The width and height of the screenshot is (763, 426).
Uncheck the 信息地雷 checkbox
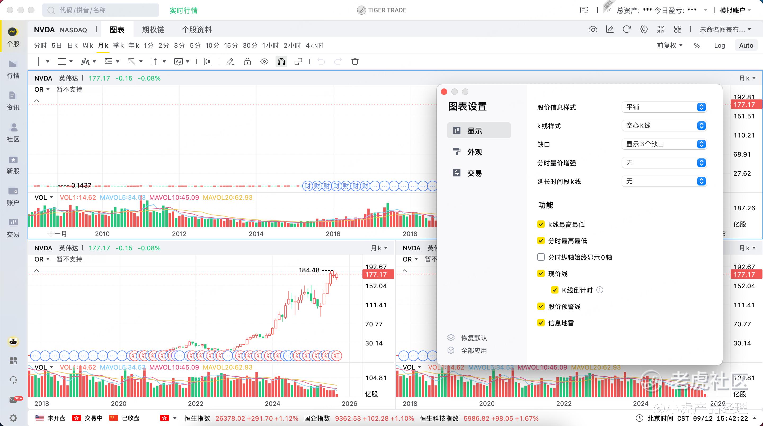point(541,323)
